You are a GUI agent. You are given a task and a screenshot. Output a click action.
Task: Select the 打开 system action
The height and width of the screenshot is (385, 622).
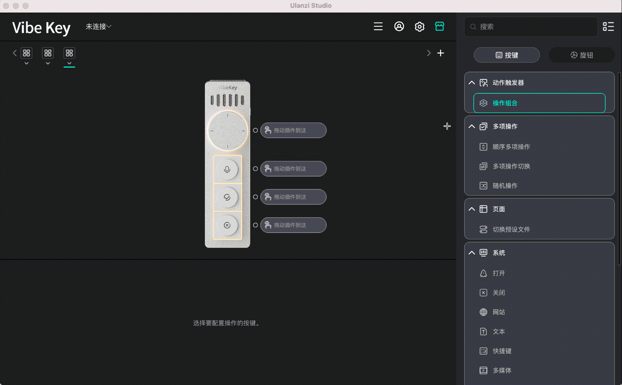(539, 273)
